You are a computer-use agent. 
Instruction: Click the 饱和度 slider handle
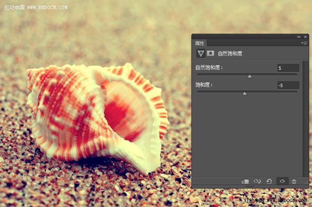click(244, 94)
